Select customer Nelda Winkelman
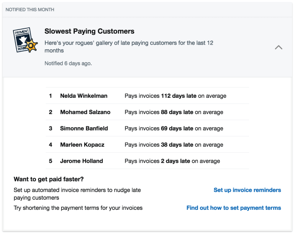295x234 pixels. tap(84, 96)
